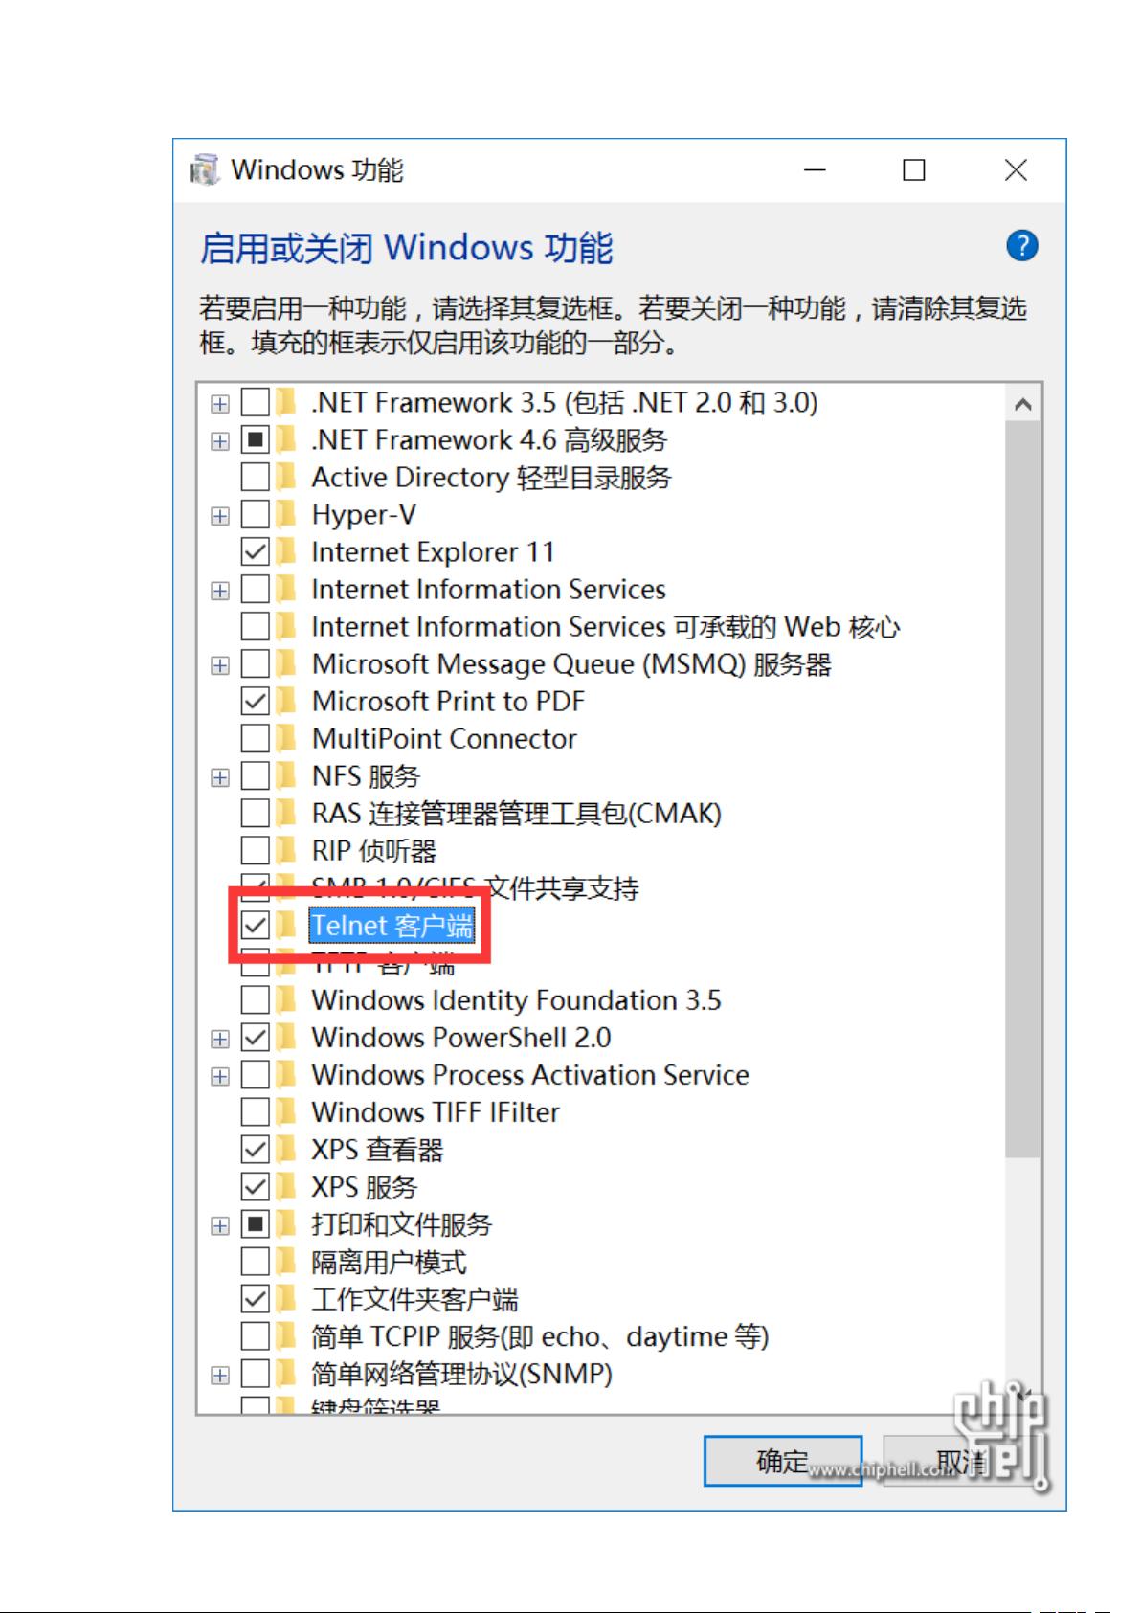Viewport: 1141px width, 1613px height.
Task: Toggle .NET Framework 4.6 高级服务 checkbox
Action: [255, 440]
